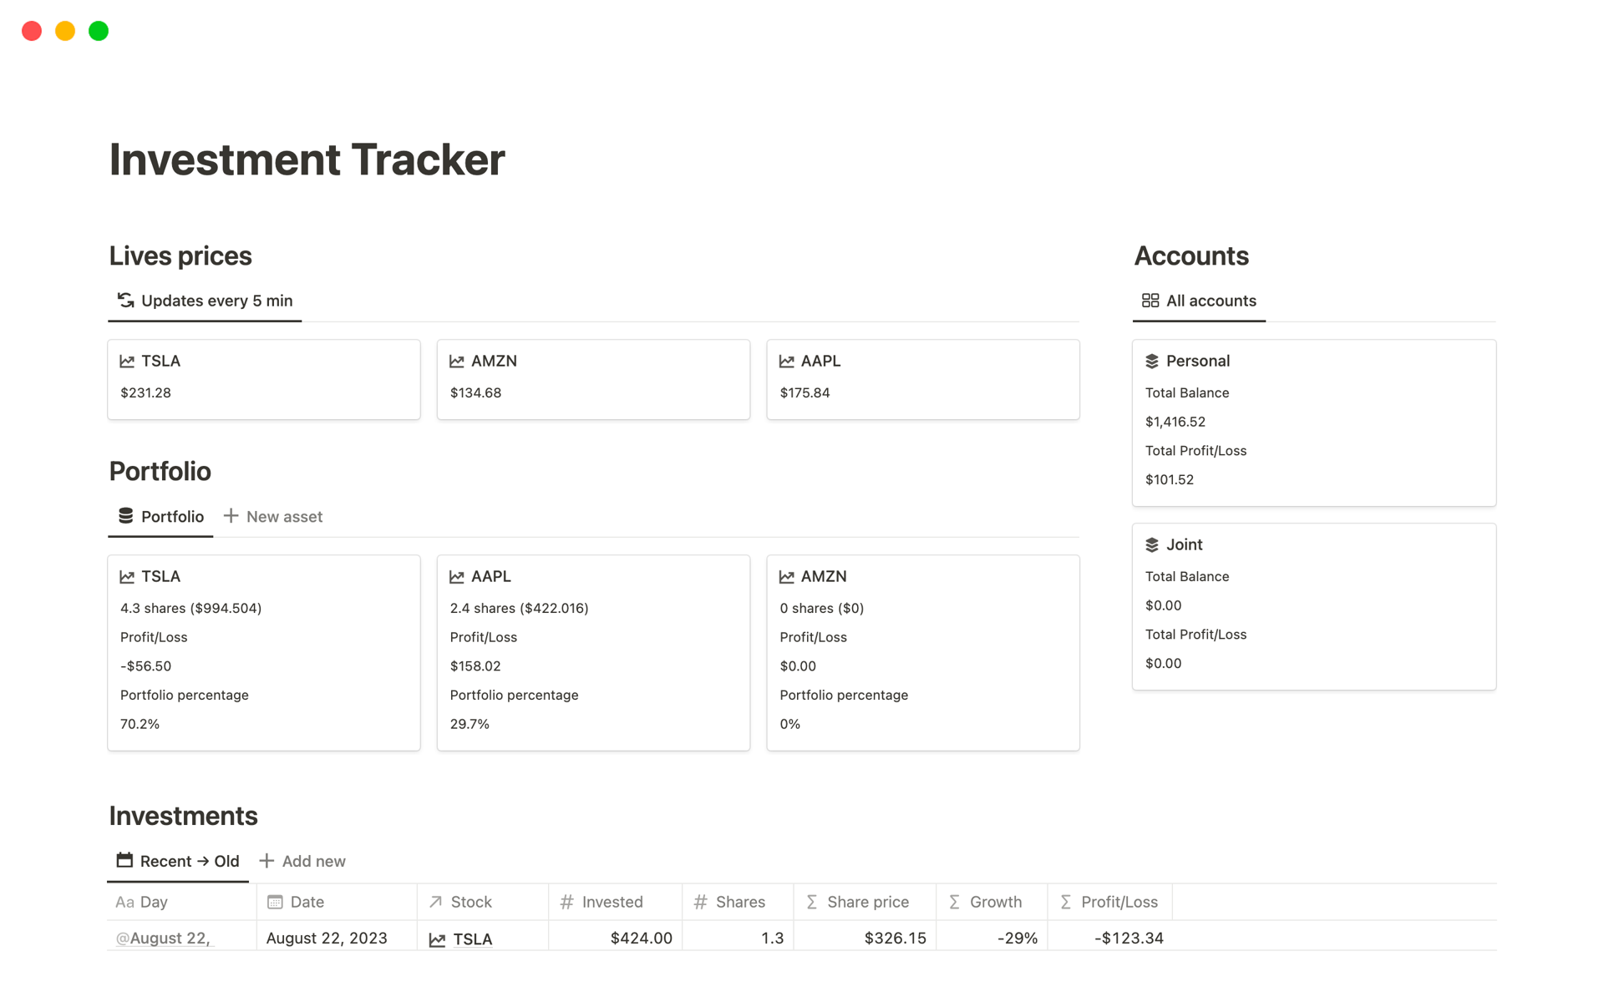Image resolution: width=1604 pixels, height=1002 pixels.
Task: Click New asset to add a holding
Action: click(284, 516)
